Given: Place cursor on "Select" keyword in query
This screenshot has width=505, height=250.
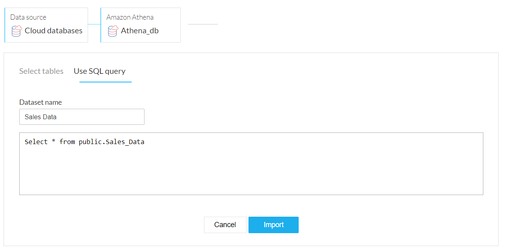Looking at the screenshot, I should pyautogui.click(x=36, y=142).
